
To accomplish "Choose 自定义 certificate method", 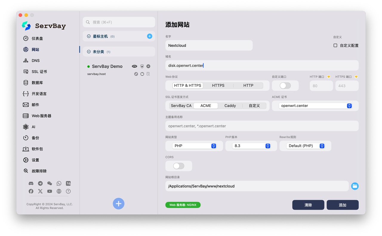I will coord(254,105).
